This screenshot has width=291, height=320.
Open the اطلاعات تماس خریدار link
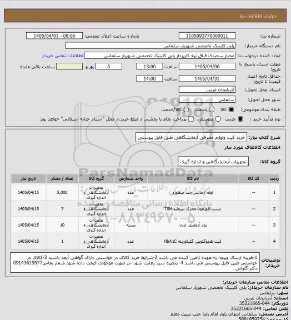[x=62, y=56]
